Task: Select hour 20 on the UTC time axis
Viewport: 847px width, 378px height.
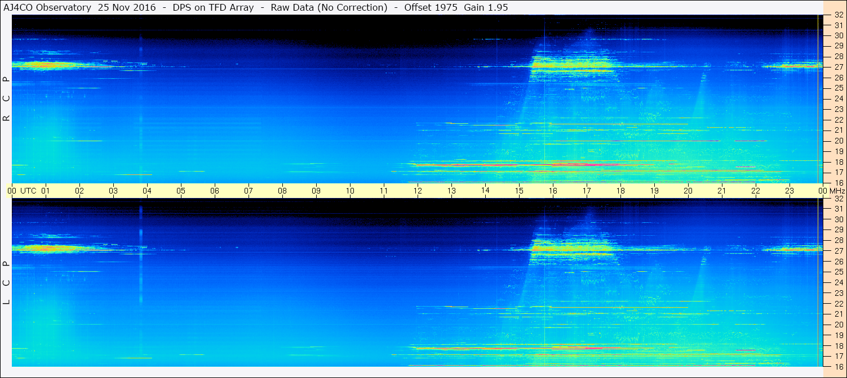Action: (688, 191)
